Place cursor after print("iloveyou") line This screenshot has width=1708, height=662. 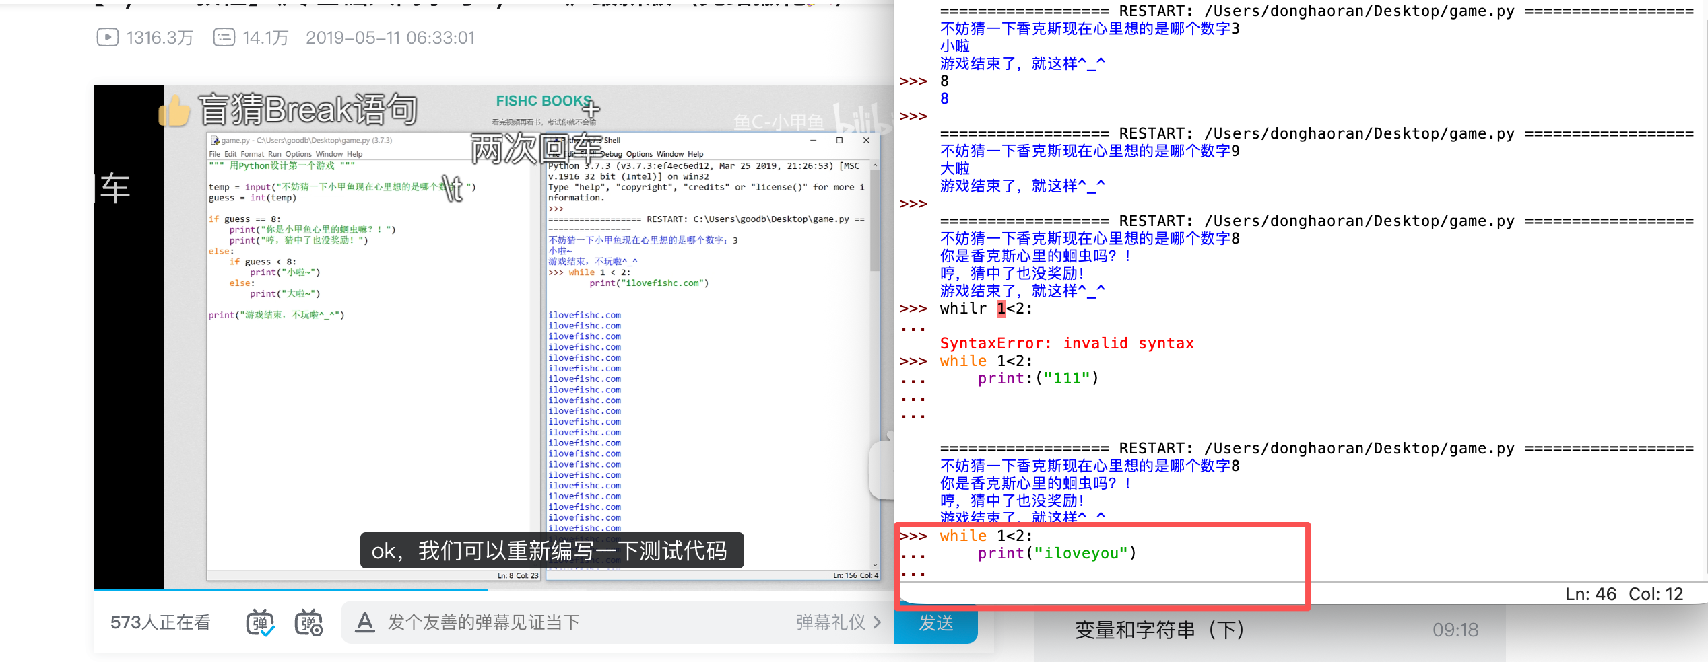pos(1139,553)
